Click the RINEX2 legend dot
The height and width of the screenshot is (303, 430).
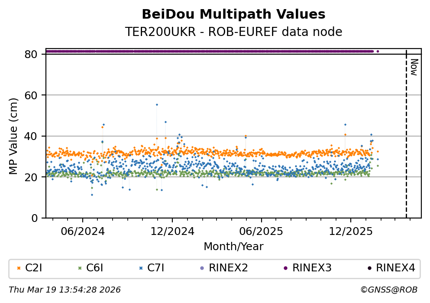(x=202, y=268)
